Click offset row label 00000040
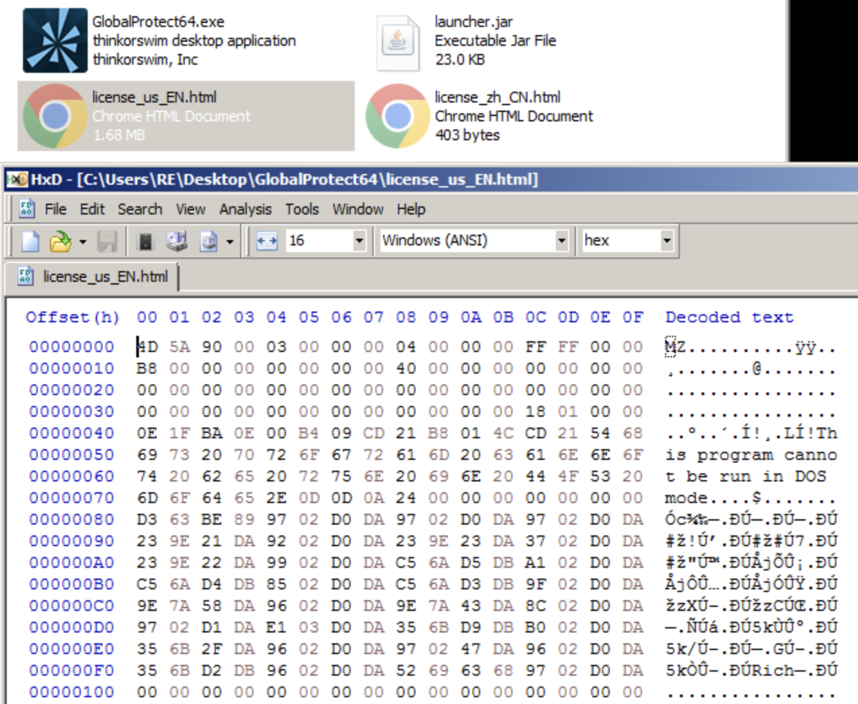The height and width of the screenshot is (704, 858). [x=70, y=433]
